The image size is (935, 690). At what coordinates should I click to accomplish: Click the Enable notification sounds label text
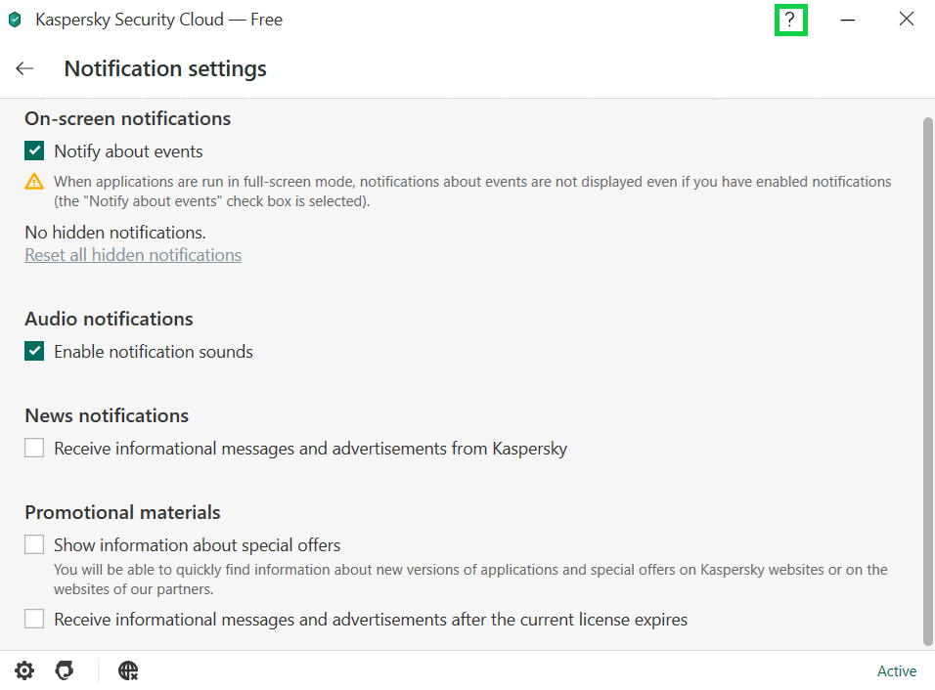pos(154,352)
